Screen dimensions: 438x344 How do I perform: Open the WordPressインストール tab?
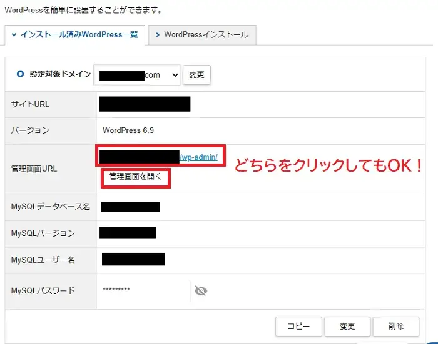tap(202, 35)
